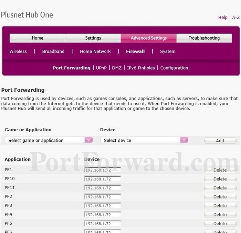Click the PF2 device IP field

click(x=102, y=197)
